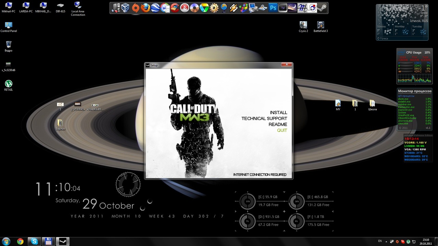The image size is (438, 246).
Task: Click QUIT in the MW3 setup window
Action: point(282,131)
